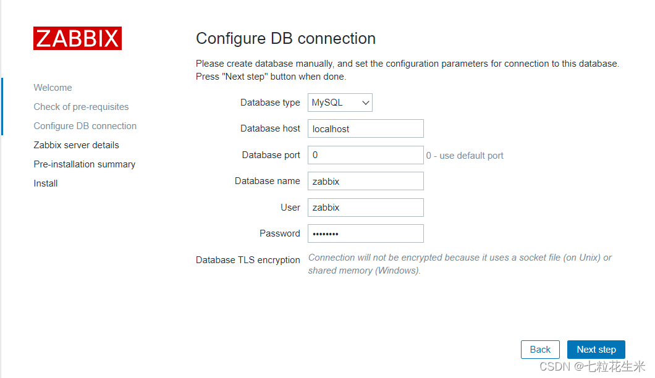Click the dropdown arrow beside MySQL

365,103
